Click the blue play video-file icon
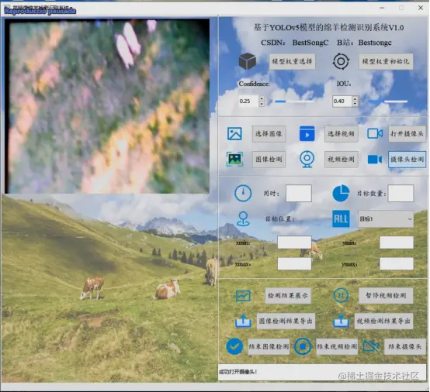This screenshot has width=430, height=392. (x=307, y=134)
